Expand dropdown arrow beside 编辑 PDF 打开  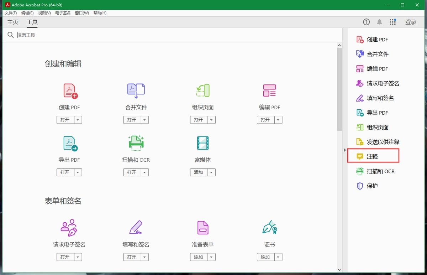[x=278, y=120]
